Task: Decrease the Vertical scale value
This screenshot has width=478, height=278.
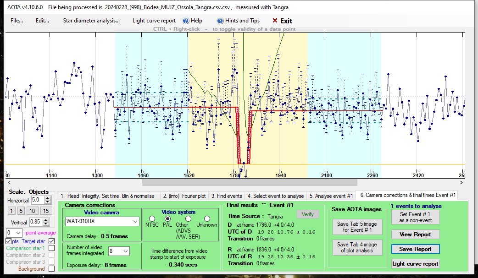Action: (46, 224)
